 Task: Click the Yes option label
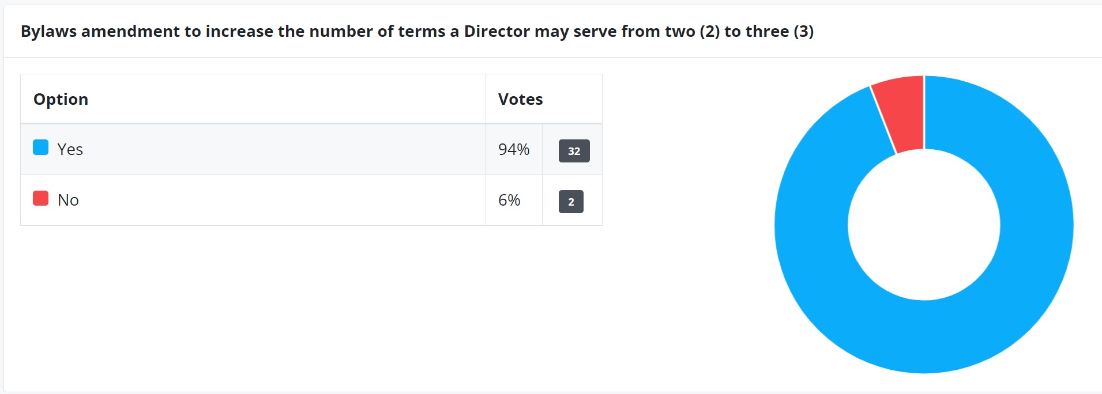pos(70,149)
